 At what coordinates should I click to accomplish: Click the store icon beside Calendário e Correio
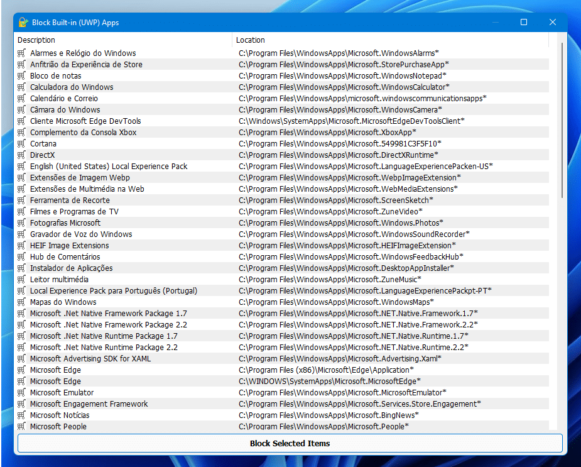tap(21, 98)
